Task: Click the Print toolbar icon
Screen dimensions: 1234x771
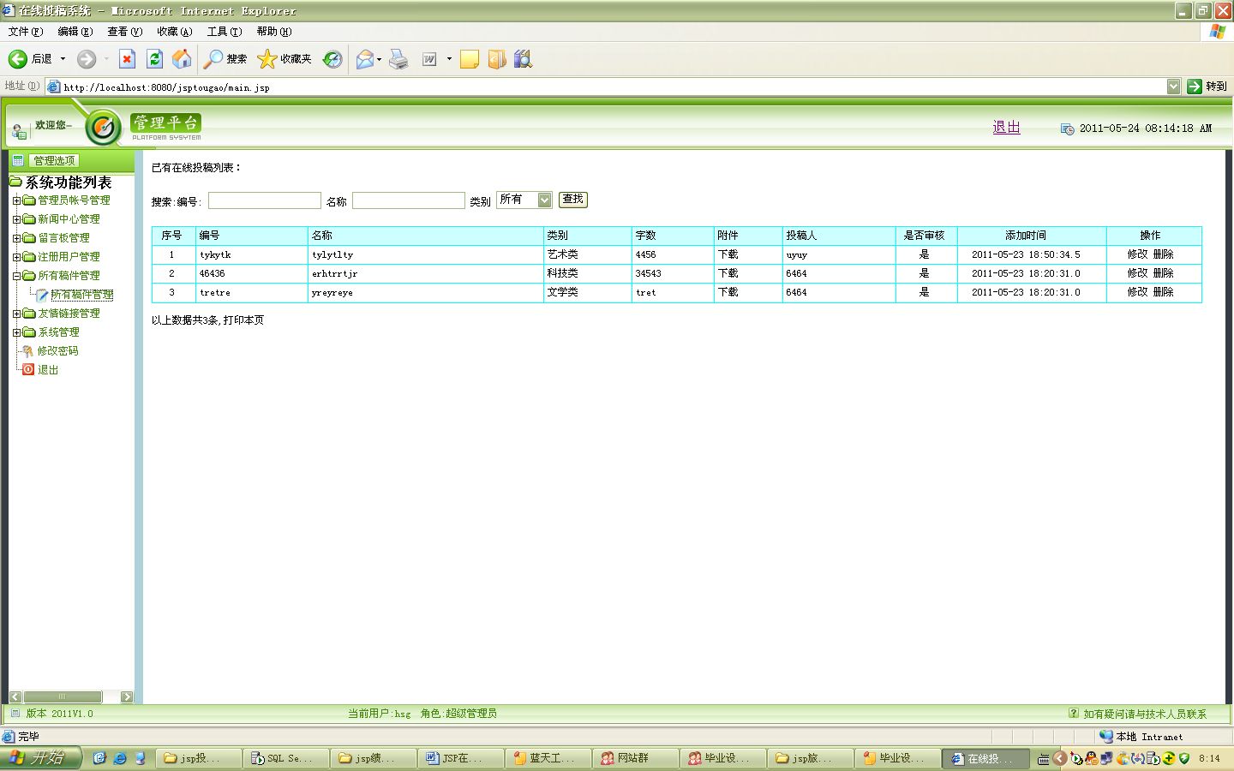Action: coord(398,59)
